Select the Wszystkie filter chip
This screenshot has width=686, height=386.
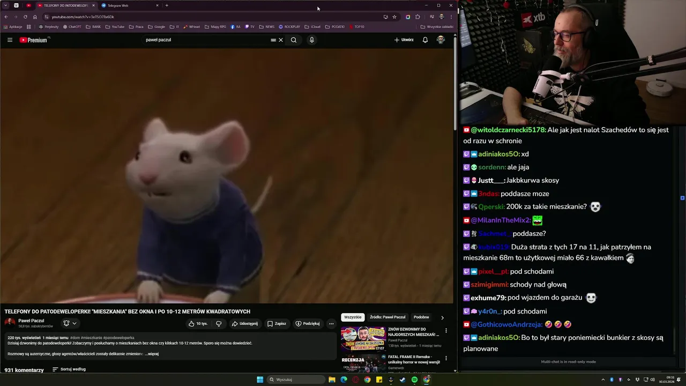coord(353,317)
